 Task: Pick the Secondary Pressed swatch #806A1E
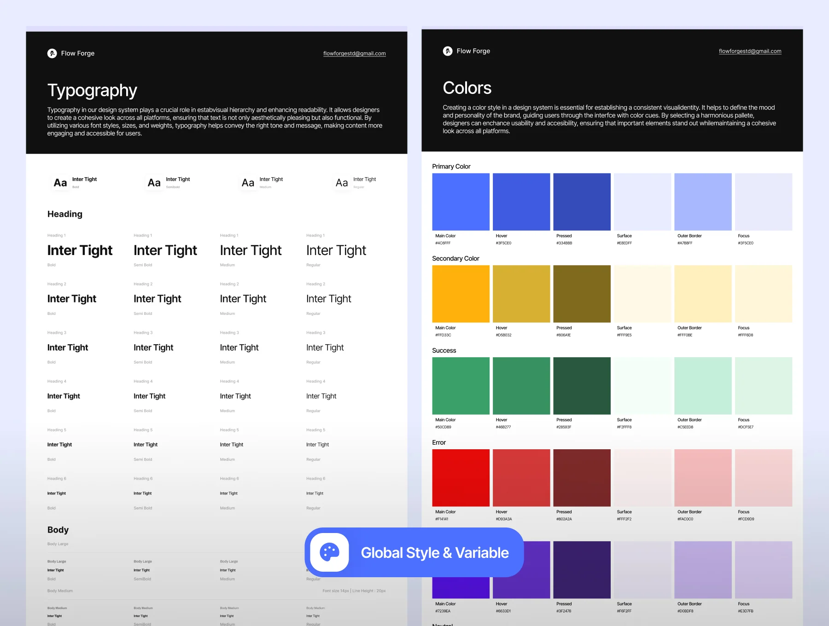click(x=582, y=294)
